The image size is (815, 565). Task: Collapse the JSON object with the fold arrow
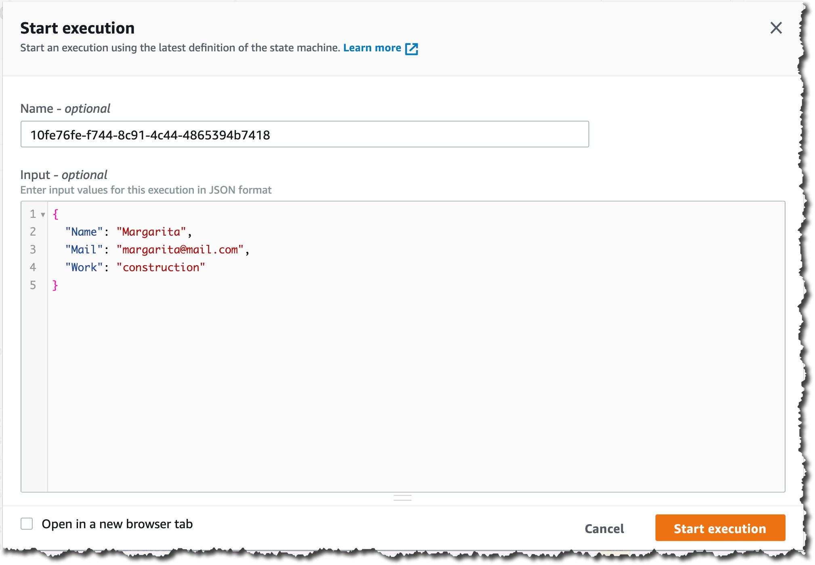click(43, 215)
